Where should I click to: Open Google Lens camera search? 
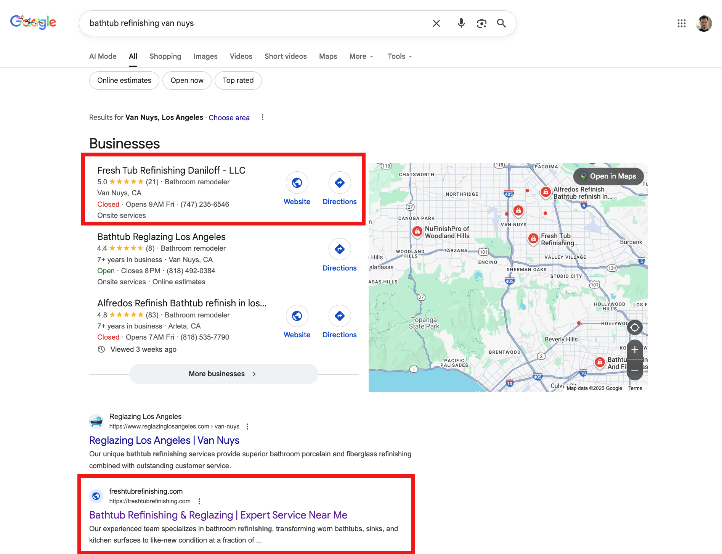click(x=481, y=23)
